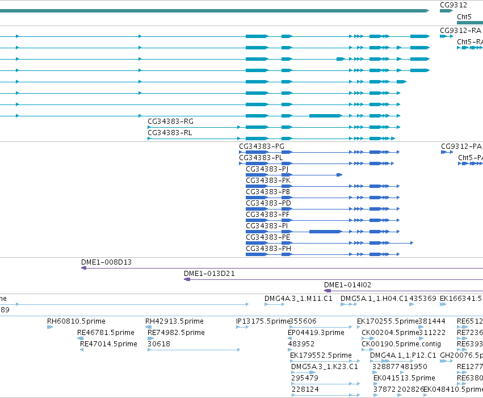Select the 381444 EST label

[432, 321]
